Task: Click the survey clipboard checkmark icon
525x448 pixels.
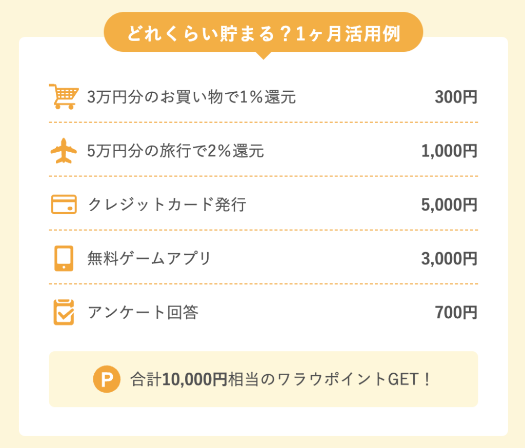Action: [x=64, y=312]
